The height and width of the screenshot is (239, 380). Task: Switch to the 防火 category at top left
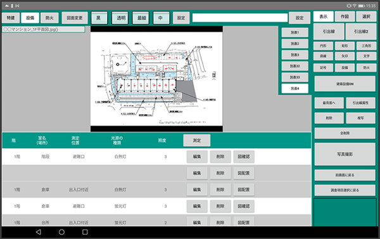click(49, 18)
